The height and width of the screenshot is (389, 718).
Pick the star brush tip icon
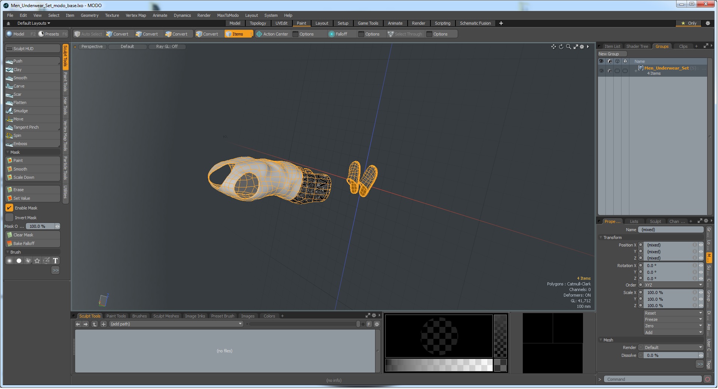(x=37, y=261)
